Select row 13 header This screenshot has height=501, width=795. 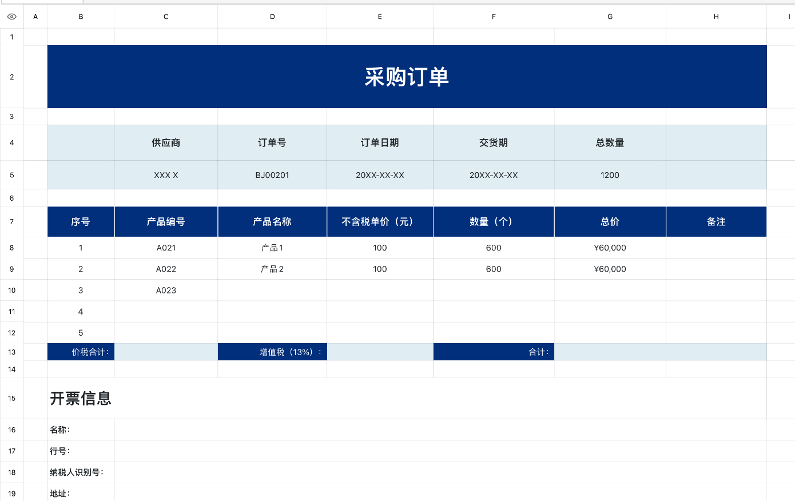(11, 352)
